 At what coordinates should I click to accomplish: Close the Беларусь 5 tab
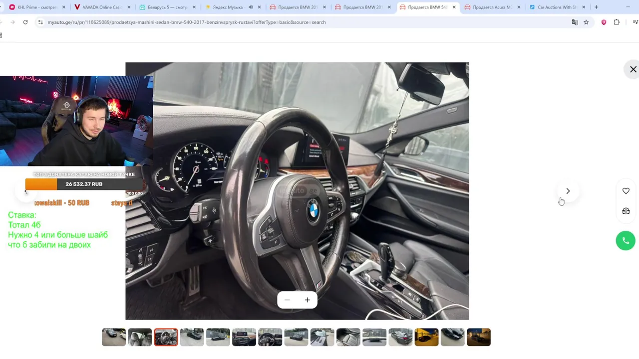point(194,7)
